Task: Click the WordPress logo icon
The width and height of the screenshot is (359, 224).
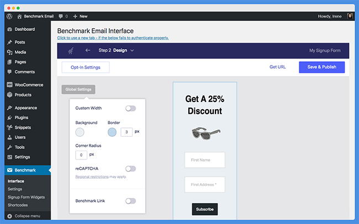Action: click(9, 16)
